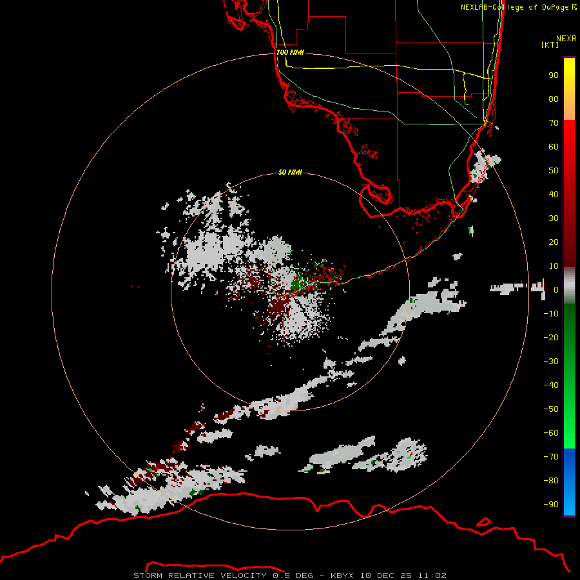Pick the bright green band near -60
Screen dimensions: 580x580
569,434
